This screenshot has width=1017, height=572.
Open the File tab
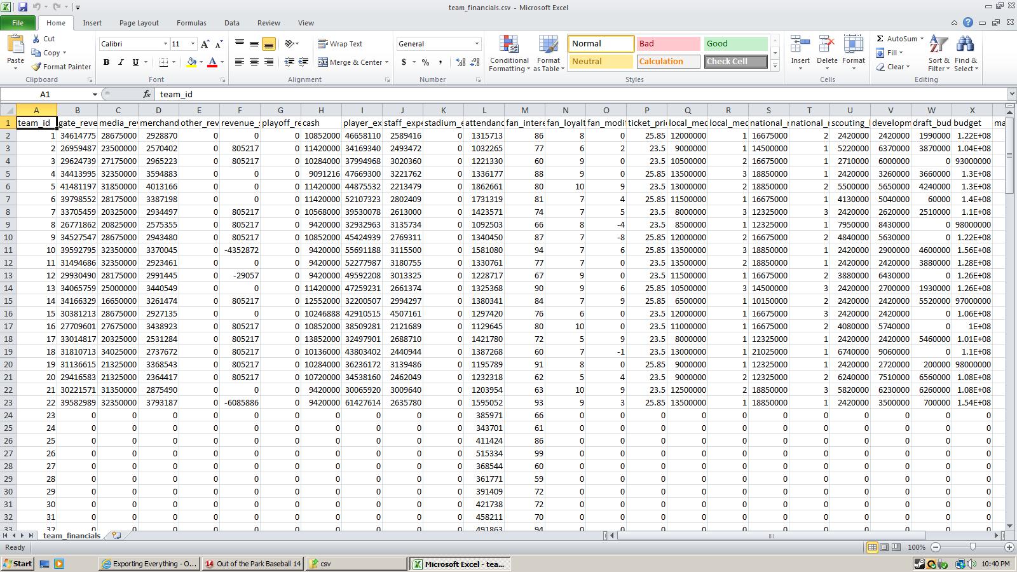click(x=18, y=23)
